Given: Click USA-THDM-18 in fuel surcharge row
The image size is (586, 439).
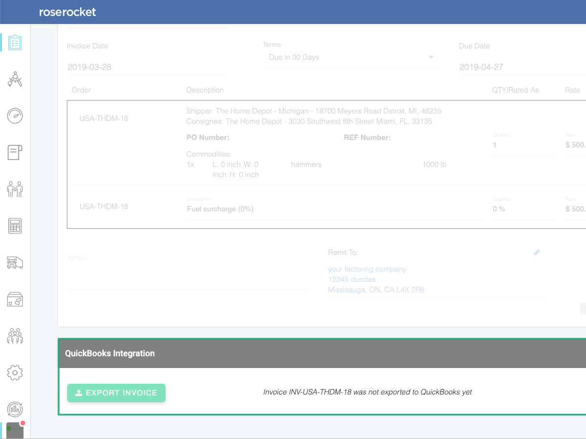Looking at the screenshot, I should 104,207.
